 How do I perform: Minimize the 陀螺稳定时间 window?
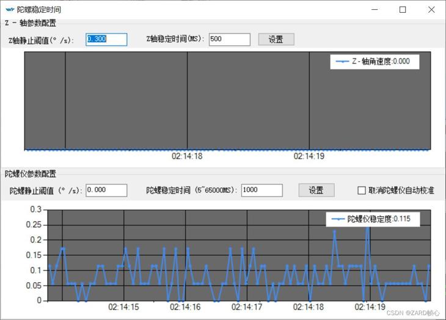(375, 10)
